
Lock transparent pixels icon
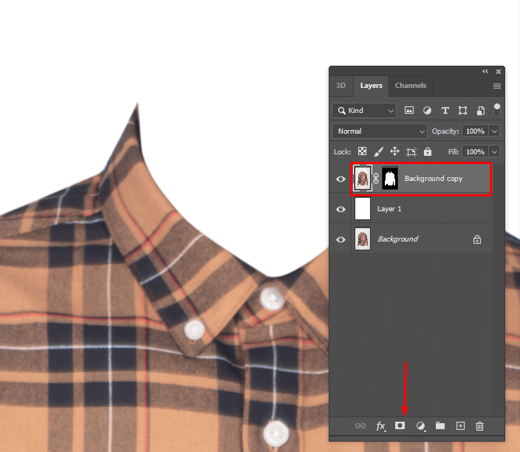[x=362, y=151]
